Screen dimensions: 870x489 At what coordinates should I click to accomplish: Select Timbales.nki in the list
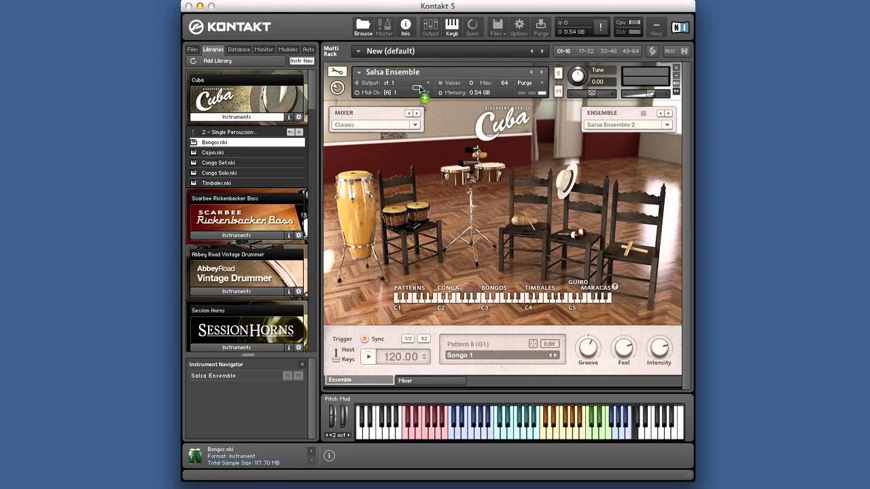click(x=247, y=183)
